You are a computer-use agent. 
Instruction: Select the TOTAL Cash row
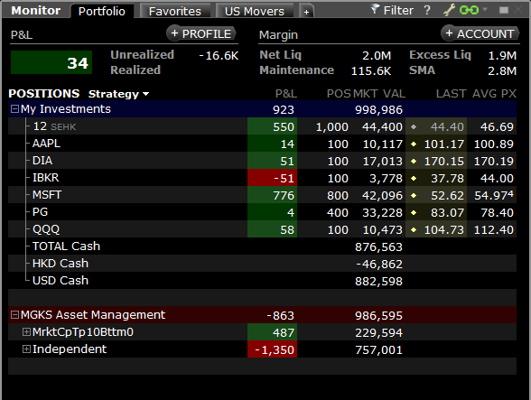263,247
